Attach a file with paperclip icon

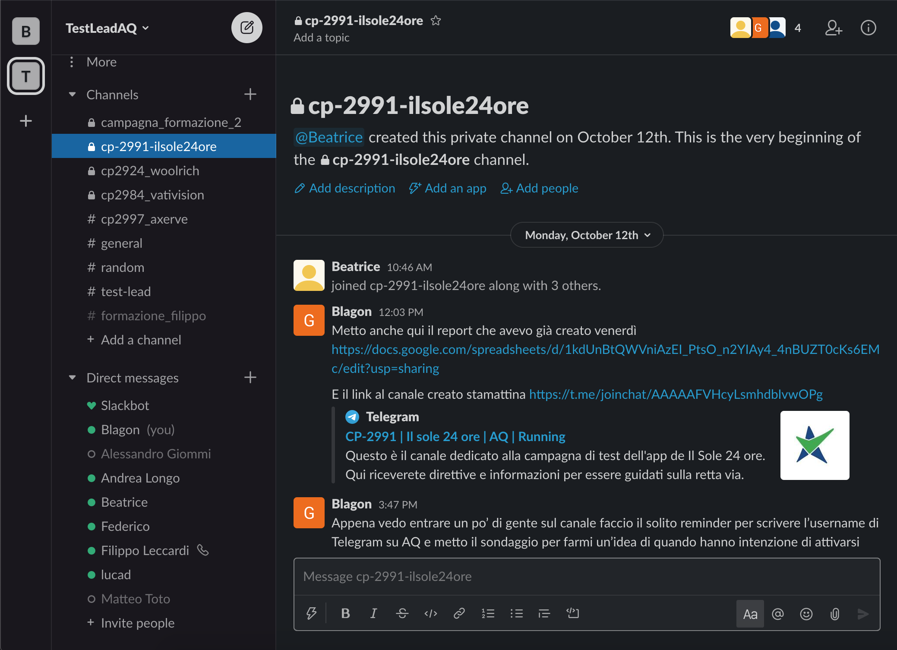point(835,614)
